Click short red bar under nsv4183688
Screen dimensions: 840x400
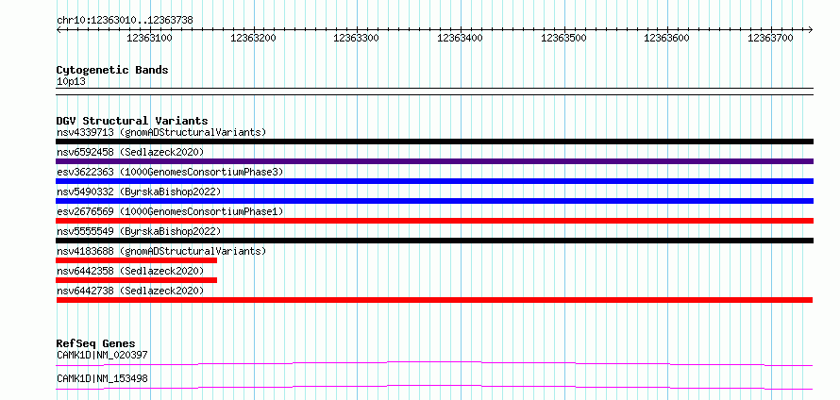pyautogui.click(x=136, y=260)
